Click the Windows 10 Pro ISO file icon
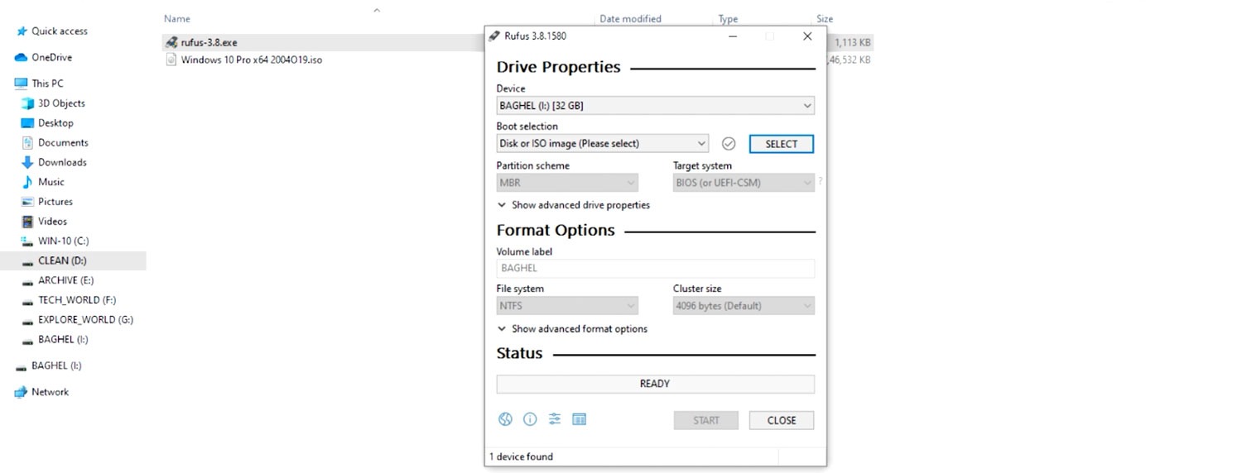This screenshot has width=1242, height=473. pos(171,60)
